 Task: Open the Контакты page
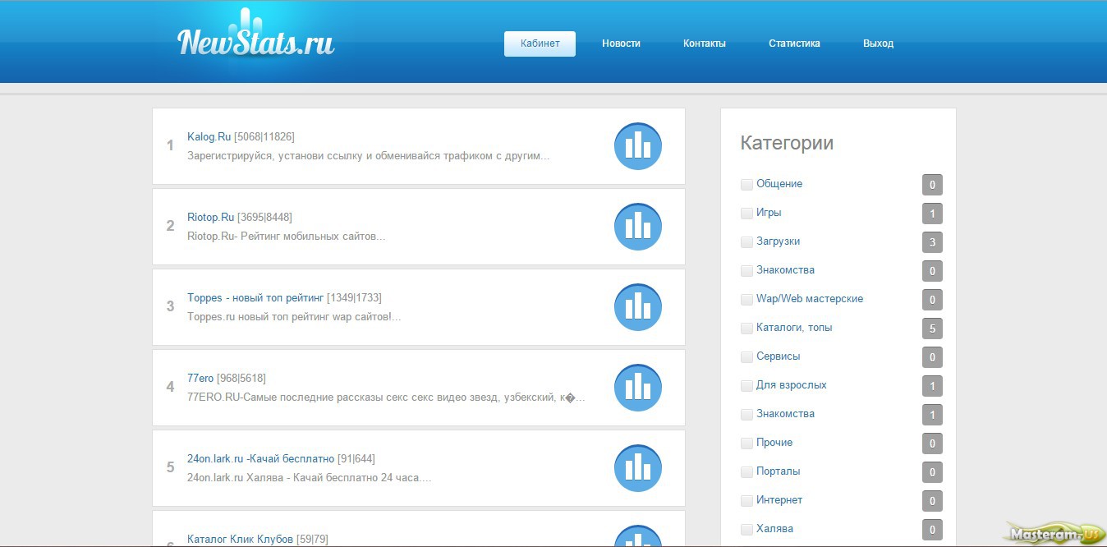(x=705, y=44)
